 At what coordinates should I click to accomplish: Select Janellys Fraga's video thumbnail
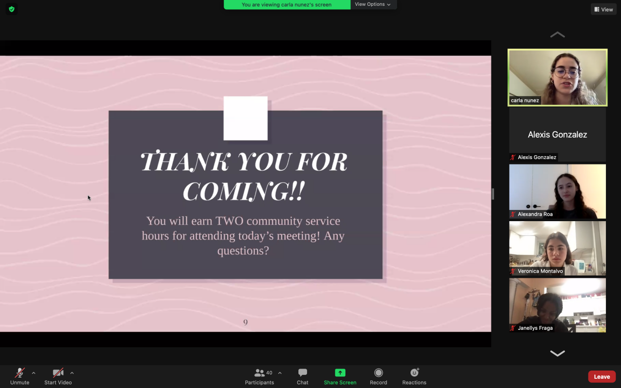point(557,305)
